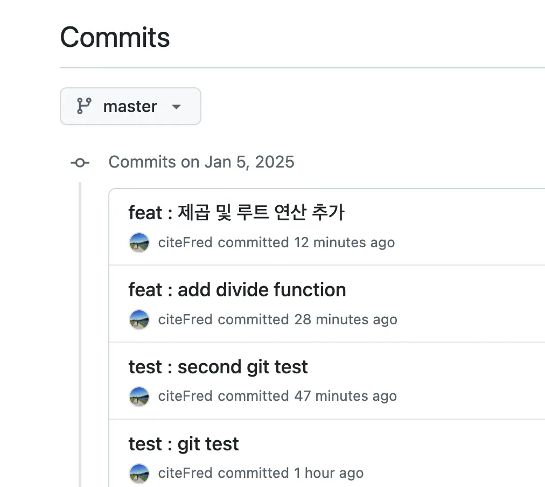Expand the master branch dropdown caret
Image resolution: width=545 pixels, height=487 pixels.
pos(176,107)
